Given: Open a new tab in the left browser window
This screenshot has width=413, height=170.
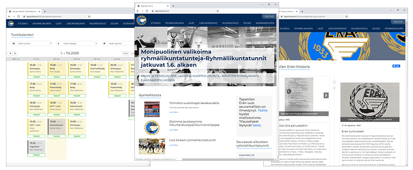Looking at the screenshot, I should pyautogui.click(x=45, y=11).
